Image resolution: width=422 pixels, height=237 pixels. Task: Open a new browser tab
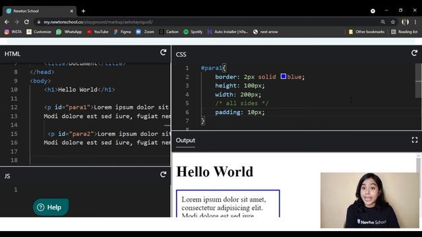(84, 11)
